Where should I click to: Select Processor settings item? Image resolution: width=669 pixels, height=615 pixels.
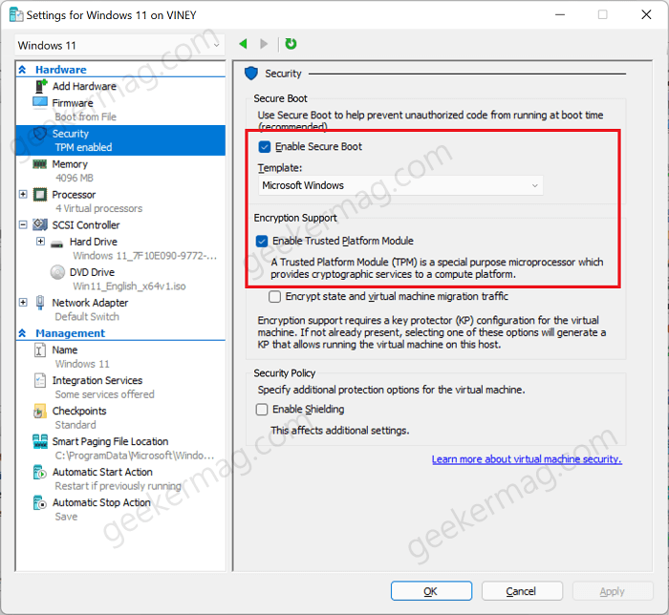(x=74, y=195)
